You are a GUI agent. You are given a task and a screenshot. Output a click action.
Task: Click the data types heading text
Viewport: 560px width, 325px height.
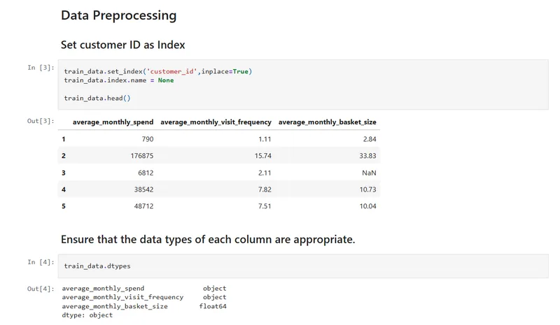point(208,239)
